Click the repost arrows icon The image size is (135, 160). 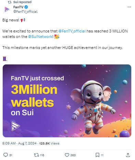pos(36,155)
